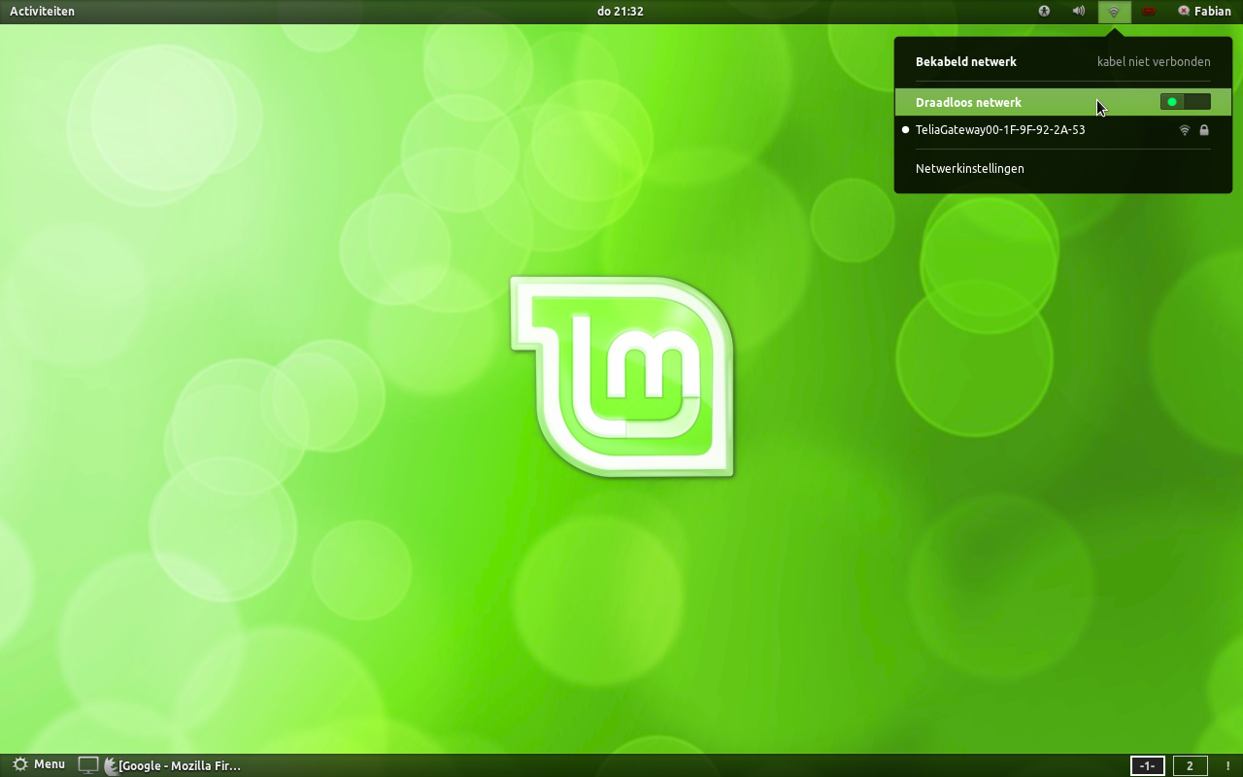The height and width of the screenshot is (777, 1243).
Task: Open the accessibility menu icon
Action: pyautogui.click(x=1045, y=12)
